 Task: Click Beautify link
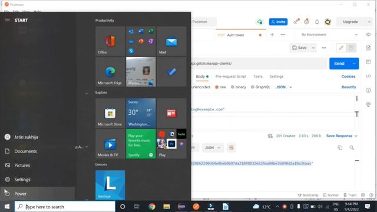tap(349, 87)
